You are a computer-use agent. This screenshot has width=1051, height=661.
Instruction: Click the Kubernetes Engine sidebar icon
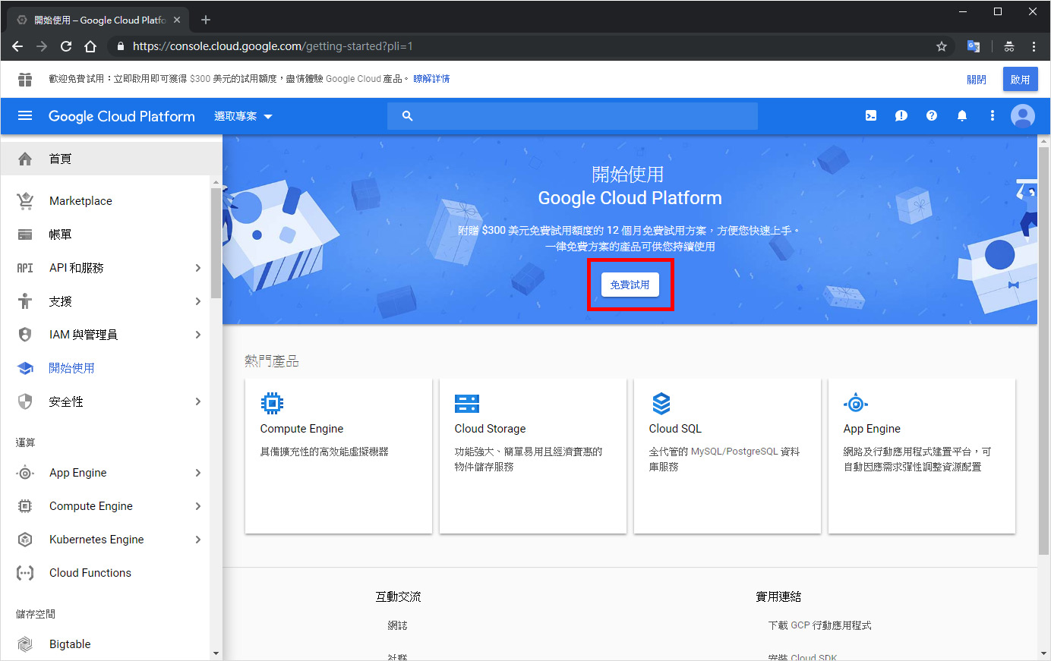(x=25, y=540)
